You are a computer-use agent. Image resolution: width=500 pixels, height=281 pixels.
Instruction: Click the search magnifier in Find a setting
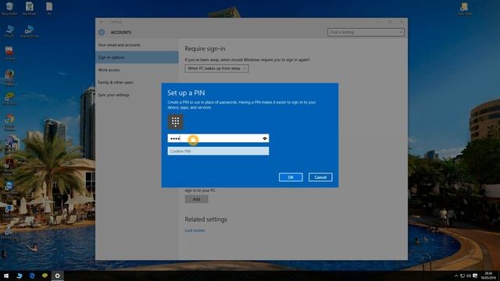pyautogui.click(x=401, y=32)
